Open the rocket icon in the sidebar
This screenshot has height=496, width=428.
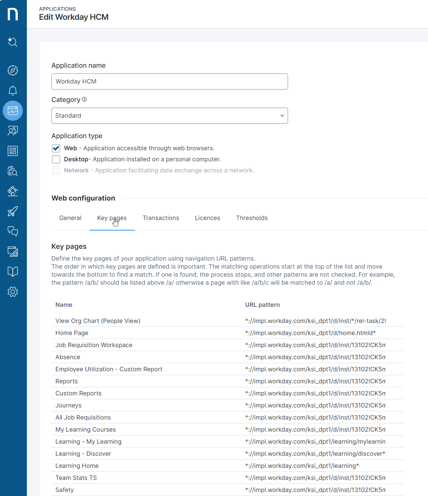coord(13,211)
